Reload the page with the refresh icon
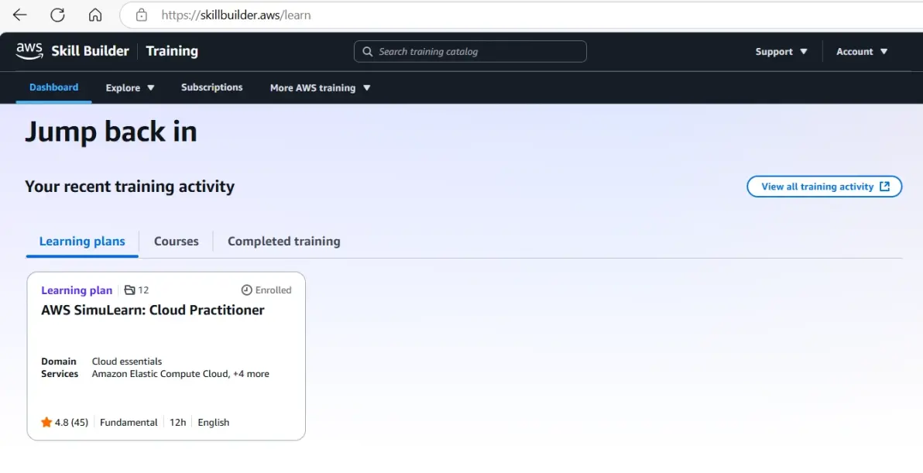Screen dimensions: 923x473 (x=57, y=15)
